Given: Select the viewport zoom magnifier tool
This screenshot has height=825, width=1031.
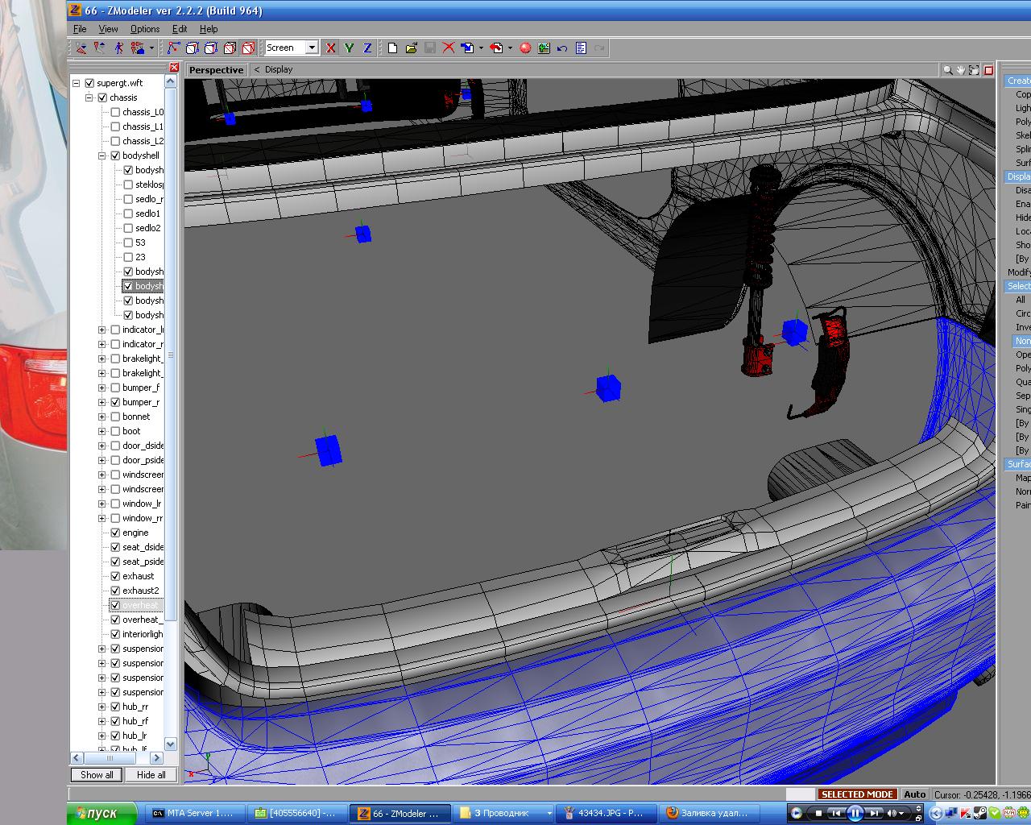Looking at the screenshot, I should point(948,70).
